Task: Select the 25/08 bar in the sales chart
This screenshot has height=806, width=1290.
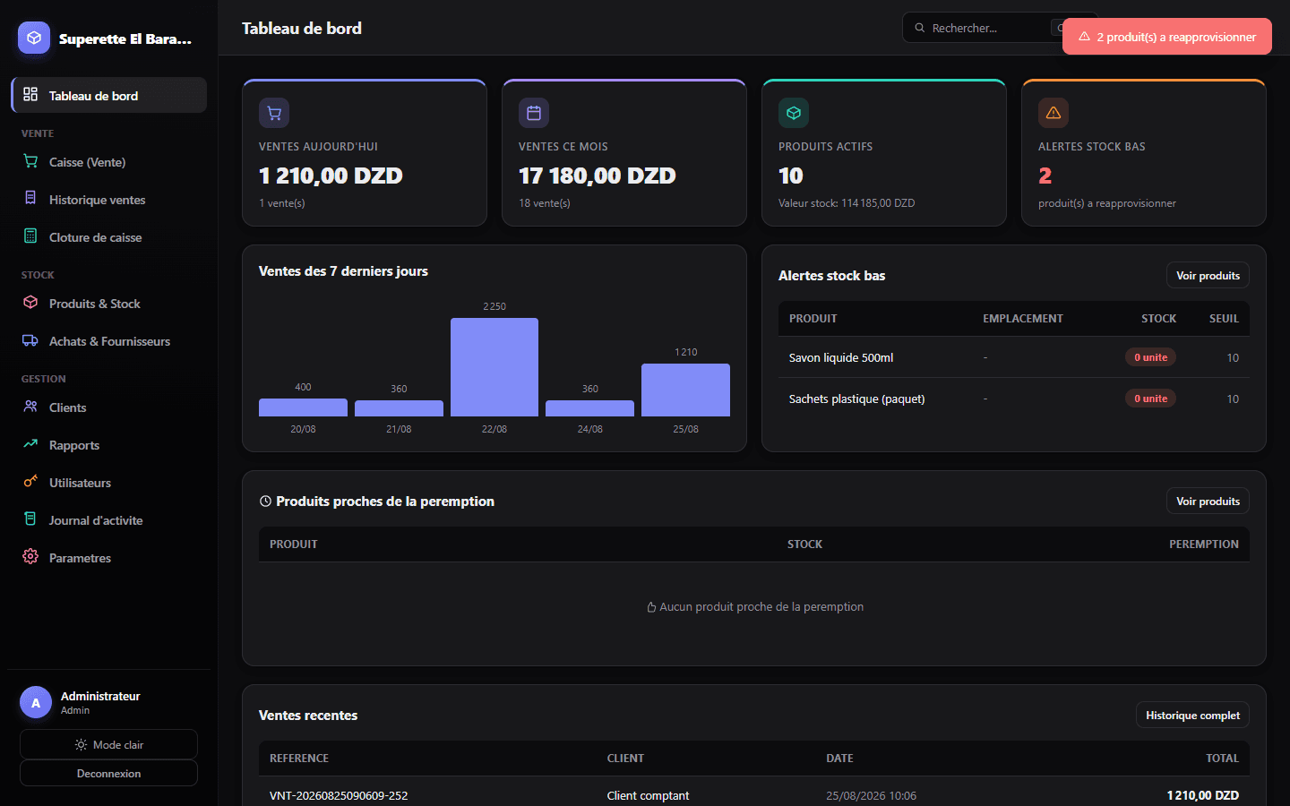Action: [685, 390]
